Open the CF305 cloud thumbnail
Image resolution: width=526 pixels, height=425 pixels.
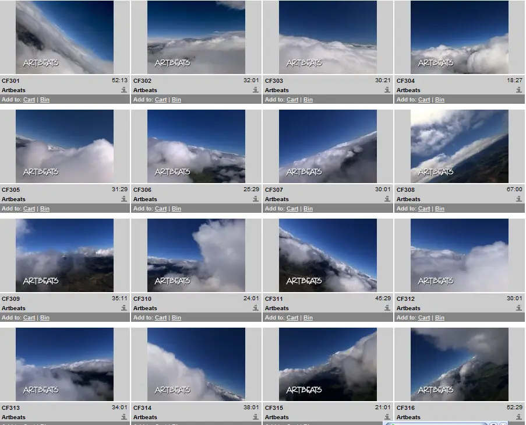click(65, 146)
